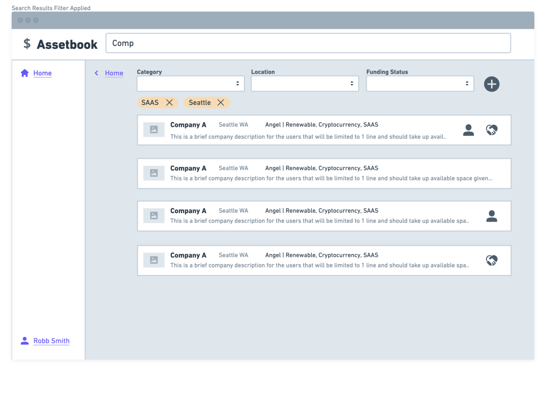
Task: Click the dollar sign Assetbook logo
Action: [x=27, y=44]
